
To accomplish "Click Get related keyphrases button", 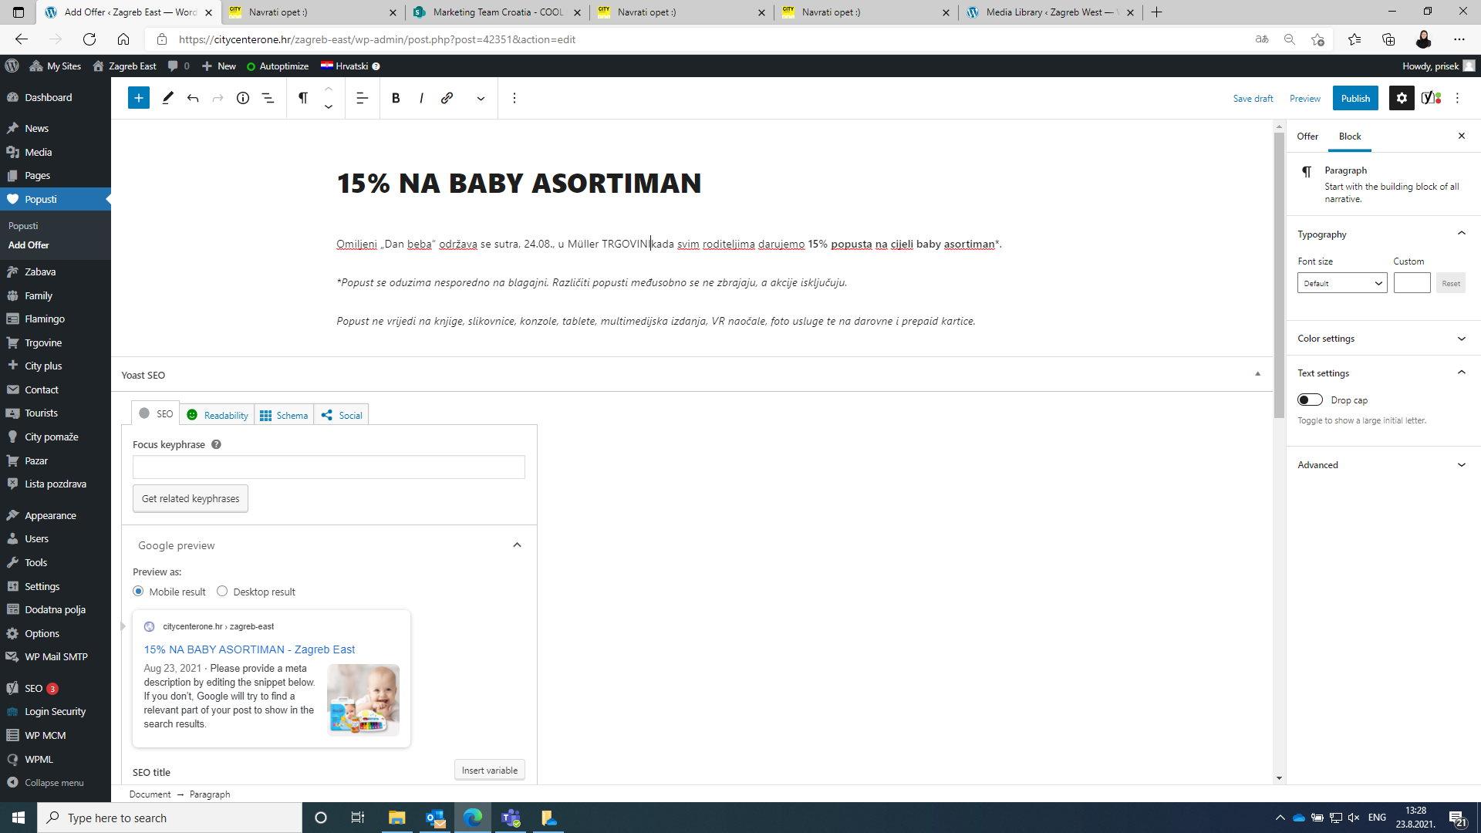I will (191, 498).
